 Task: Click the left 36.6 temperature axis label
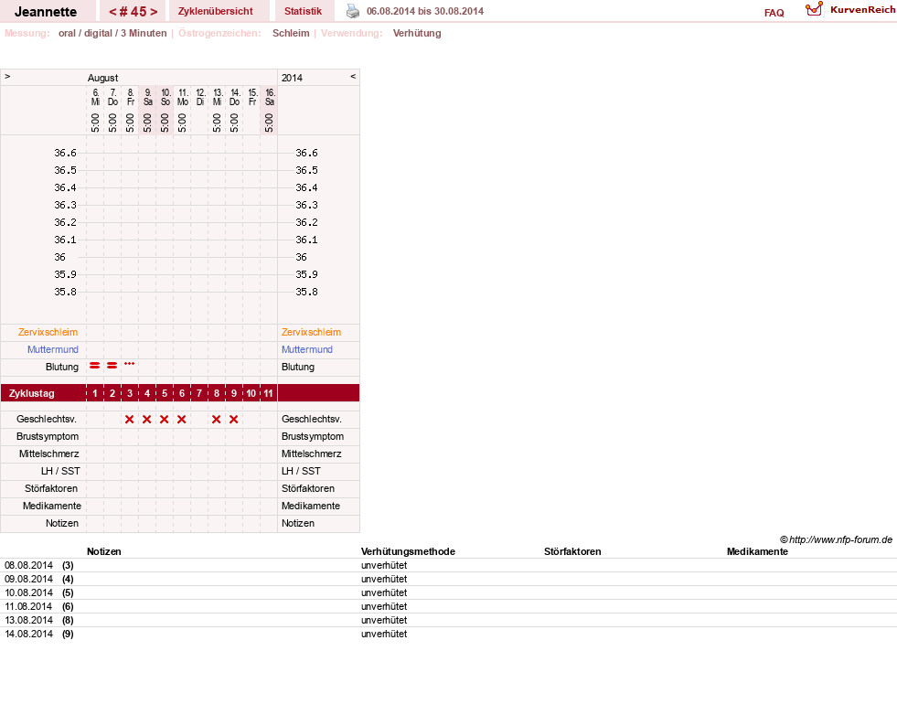(65, 153)
